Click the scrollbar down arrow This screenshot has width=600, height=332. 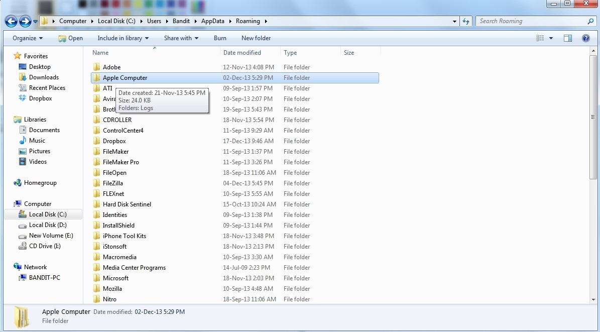593,300
